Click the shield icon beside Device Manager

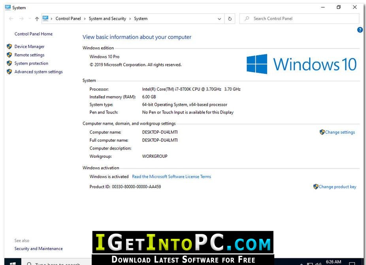9,47
